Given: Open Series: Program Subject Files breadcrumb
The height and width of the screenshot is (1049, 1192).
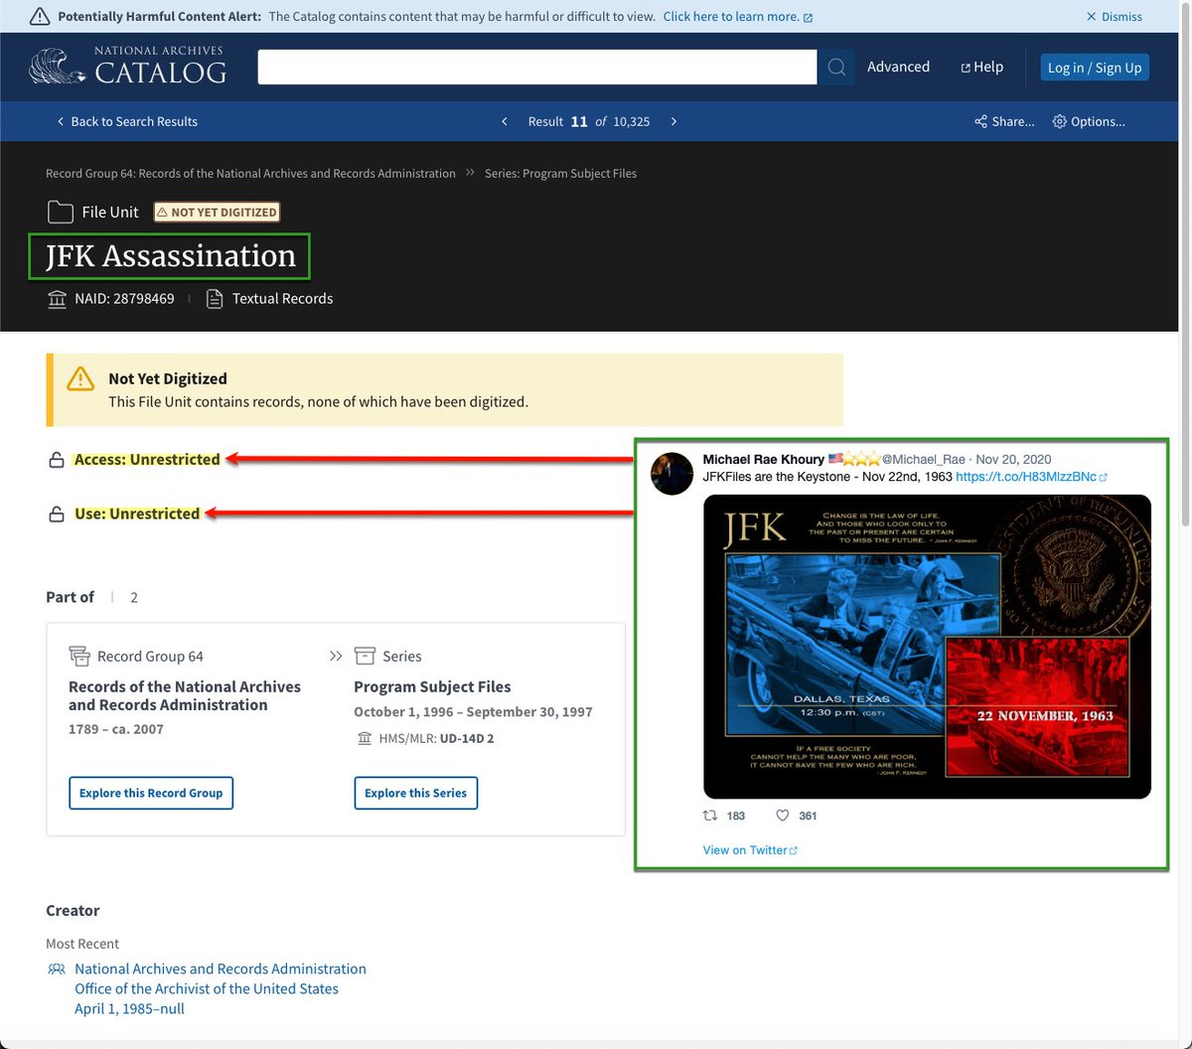Looking at the screenshot, I should (560, 173).
